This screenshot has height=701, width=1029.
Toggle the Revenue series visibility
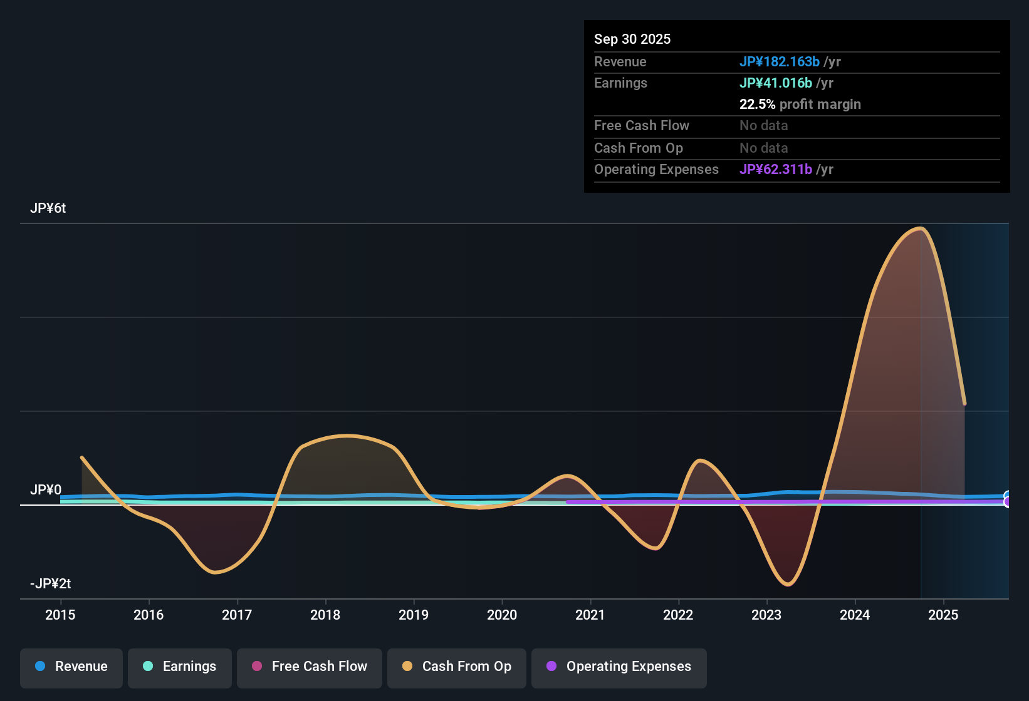coord(71,667)
